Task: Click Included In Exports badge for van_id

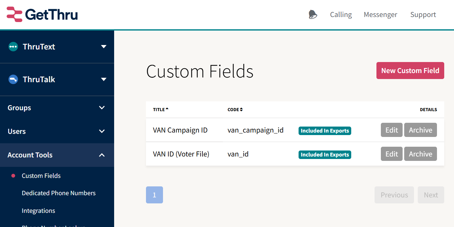Action: (325, 155)
